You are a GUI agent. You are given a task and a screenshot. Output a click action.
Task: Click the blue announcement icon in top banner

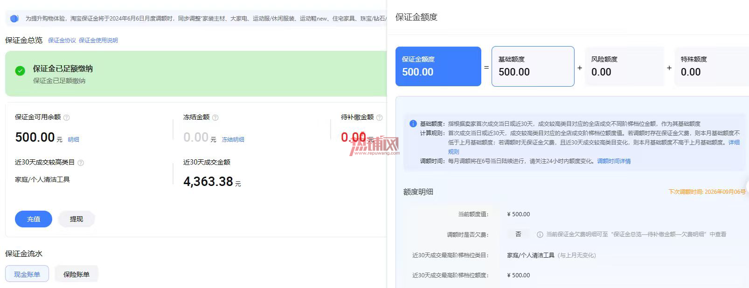14,18
